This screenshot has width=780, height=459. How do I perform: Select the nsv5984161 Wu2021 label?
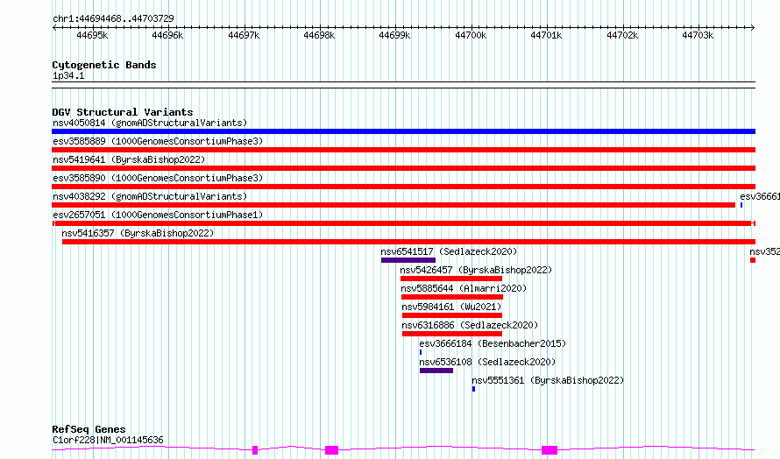click(451, 307)
